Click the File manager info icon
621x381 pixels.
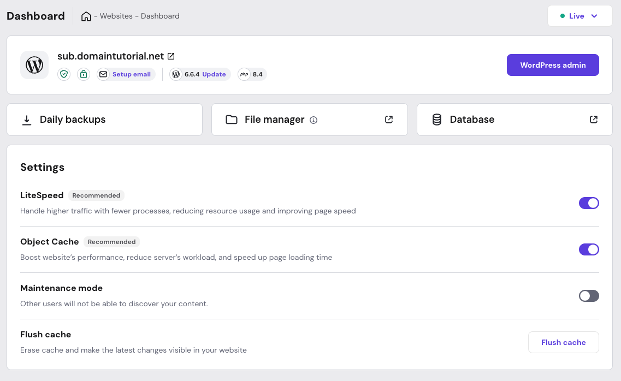(x=314, y=120)
